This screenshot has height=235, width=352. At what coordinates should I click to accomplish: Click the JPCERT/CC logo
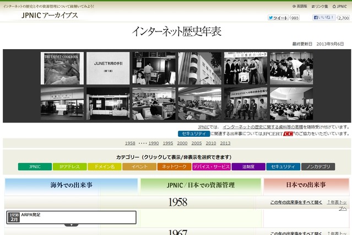point(278,134)
